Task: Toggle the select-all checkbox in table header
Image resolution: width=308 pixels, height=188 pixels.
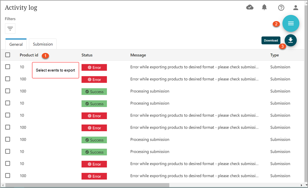Action: click(x=8, y=55)
